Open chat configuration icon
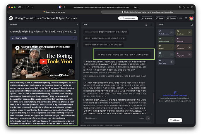Image resolution: width=202 pixels, height=135 pixels. tap(146, 25)
